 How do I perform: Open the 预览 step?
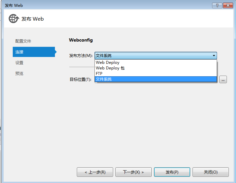tap(19, 74)
